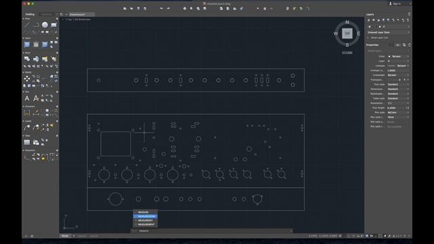Viewport: 434px width, 244px height.
Task: Click the Open file toolbar icon
Action: point(132,9)
